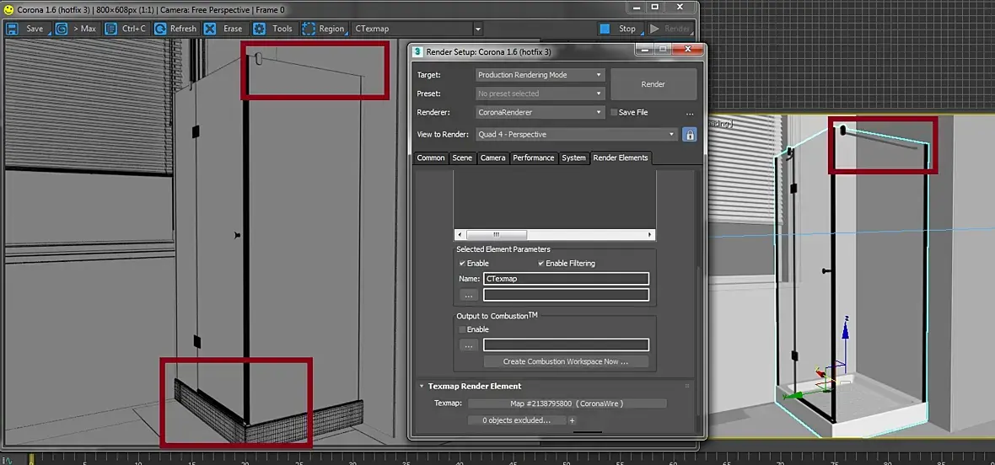This screenshot has height=465, width=995.
Task: Click the Texmap Map #2138795800 CoronaWire button
Action: [x=567, y=404]
